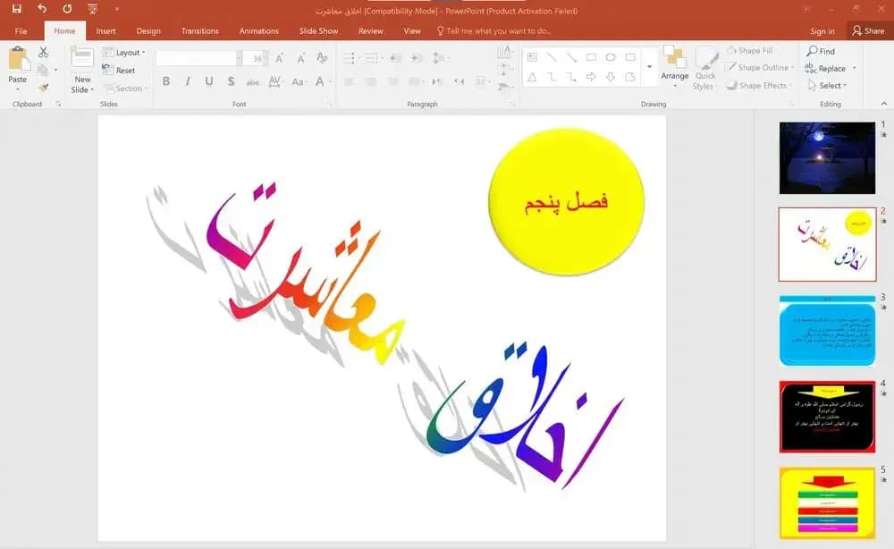Open Shape Effects menu
The width and height of the screenshot is (894, 549).
[760, 86]
